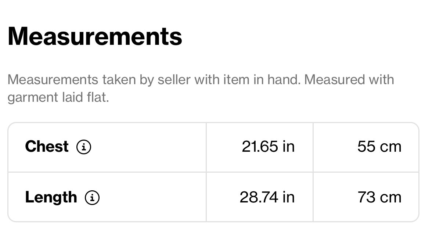
Task: Select the number 28.74 in table
Action: point(259,197)
